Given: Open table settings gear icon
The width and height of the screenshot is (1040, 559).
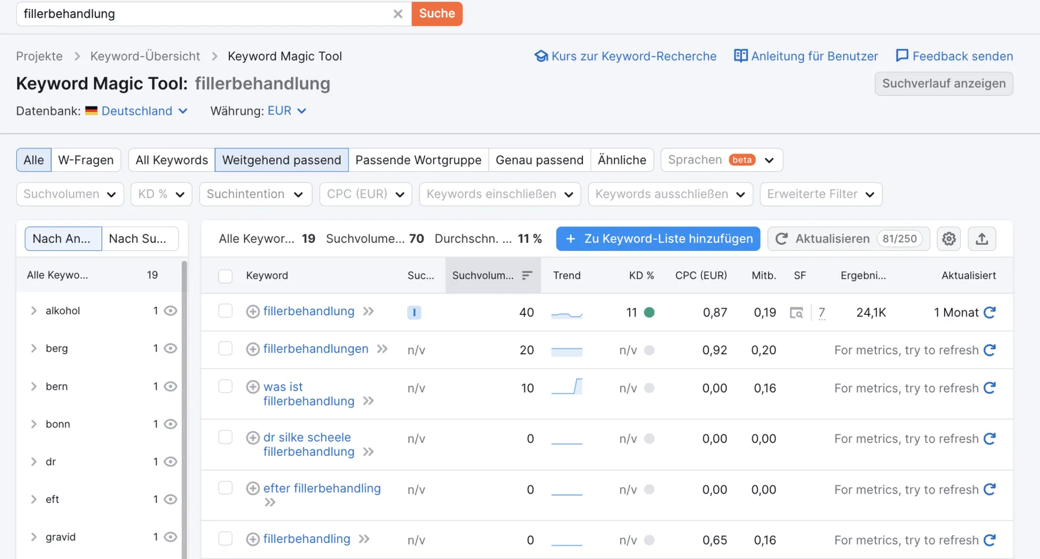Looking at the screenshot, I should [x=949, y=239].
